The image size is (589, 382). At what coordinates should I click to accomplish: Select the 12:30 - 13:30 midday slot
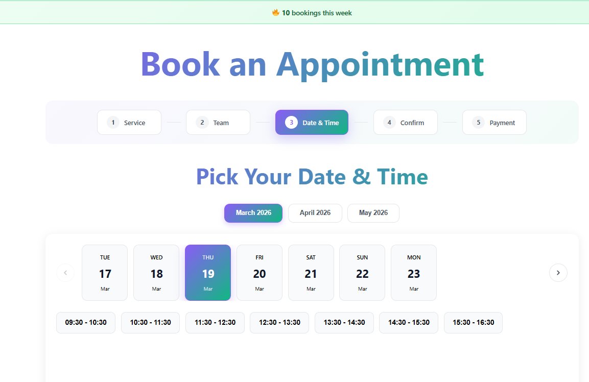(x=279, y=322)
